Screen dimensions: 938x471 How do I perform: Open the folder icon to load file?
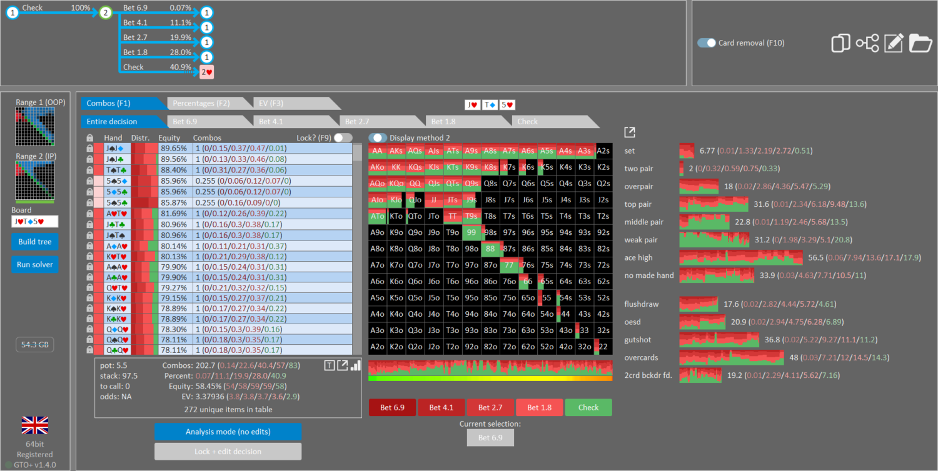click(920, 43)
